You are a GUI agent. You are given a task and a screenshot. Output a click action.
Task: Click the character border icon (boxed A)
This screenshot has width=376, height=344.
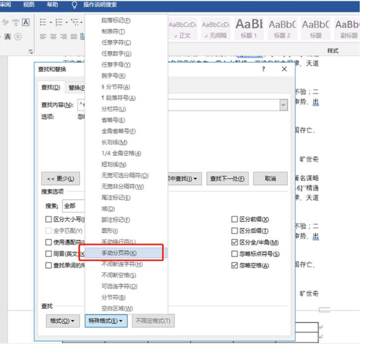click(x=26, y=23)
